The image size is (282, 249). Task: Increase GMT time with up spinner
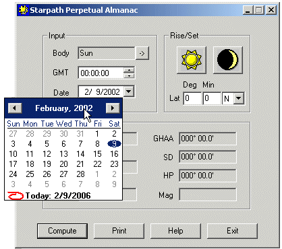129,70
